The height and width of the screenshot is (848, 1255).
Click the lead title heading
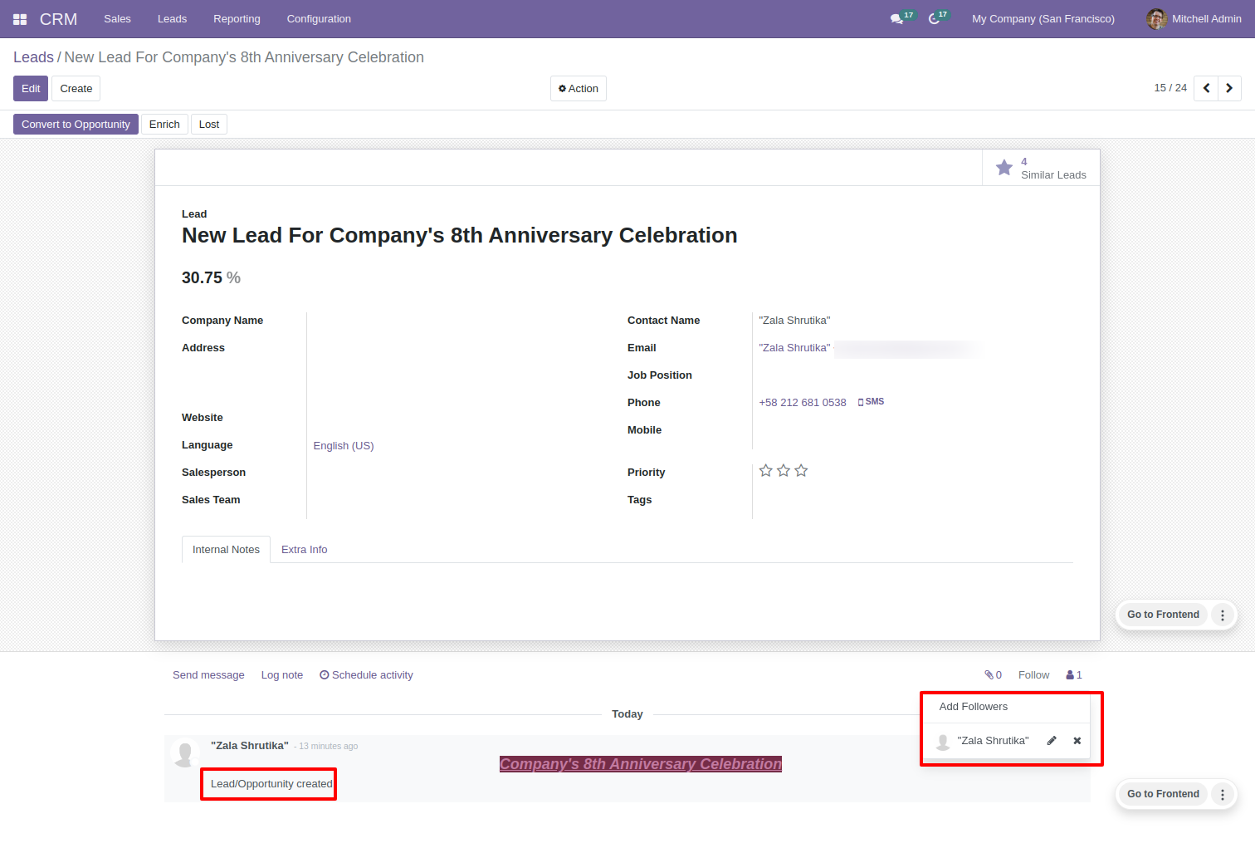460,236
